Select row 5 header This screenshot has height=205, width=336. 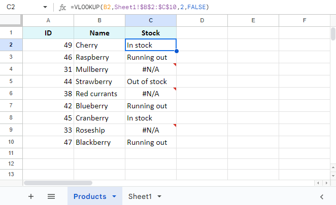point(11,81)
